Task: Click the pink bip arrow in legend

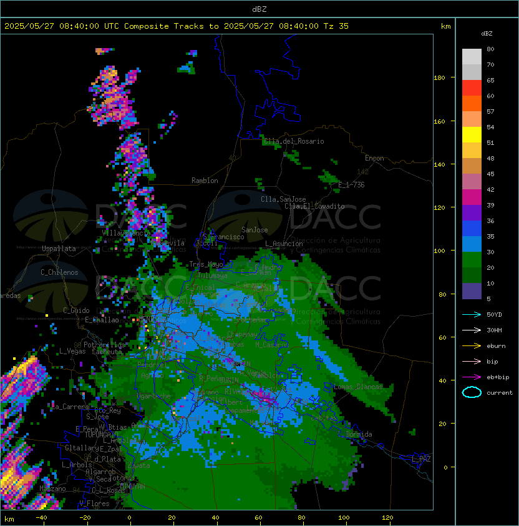Action: click(472, 361)
